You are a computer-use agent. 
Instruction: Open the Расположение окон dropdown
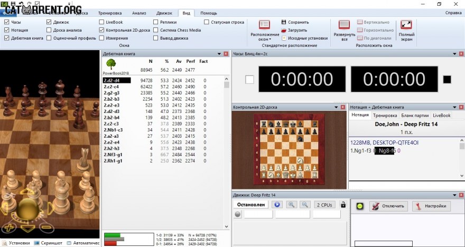tap(265, 37)
